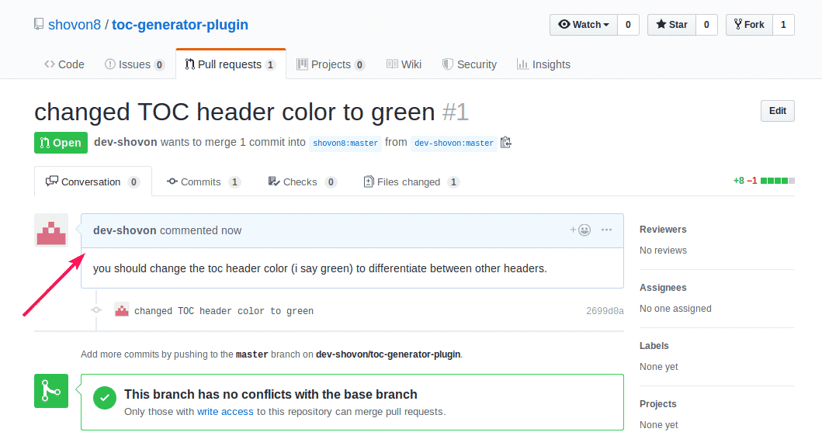Open the shovon8:master base branch label

(345, 143)
